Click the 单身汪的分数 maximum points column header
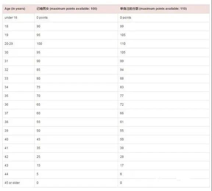This screenshot has height=191, width=212. (153, 9)
